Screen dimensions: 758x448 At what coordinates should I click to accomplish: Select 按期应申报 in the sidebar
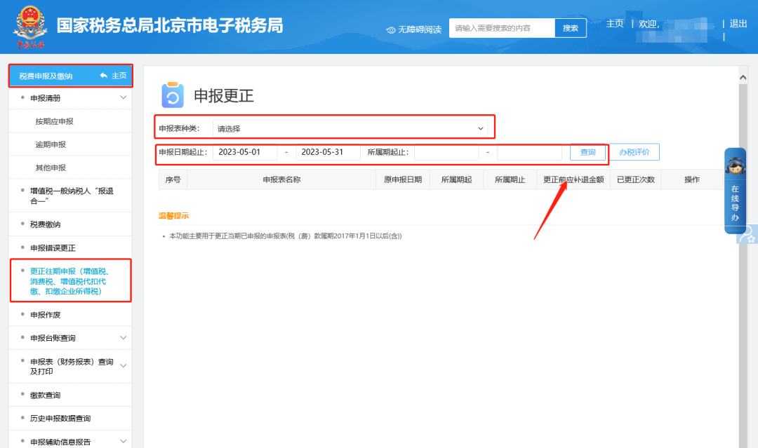click(54, 121)
